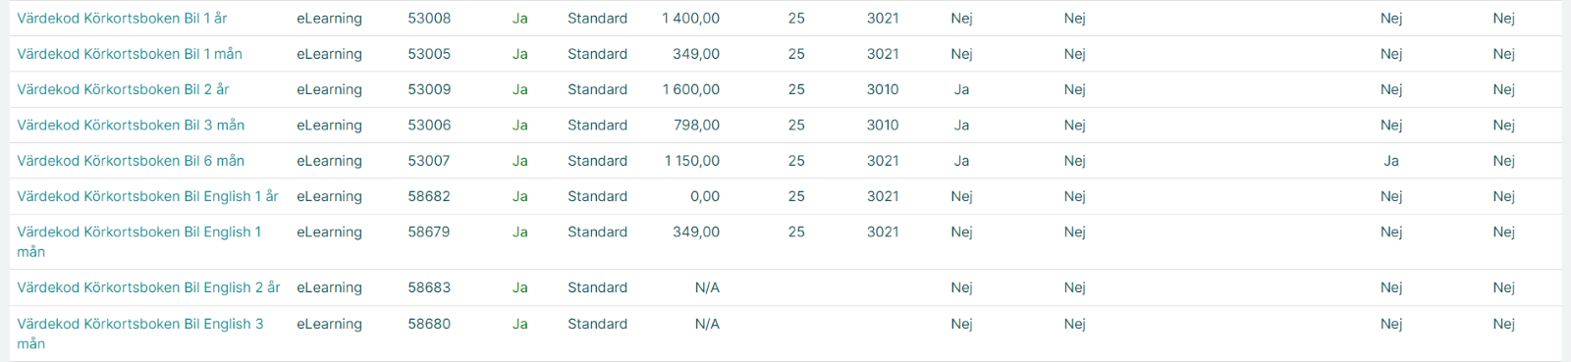The height and width of the screenshot is (362, 1571).
Task: Select article number 53009 cell
Action: [x=429, y=89]
